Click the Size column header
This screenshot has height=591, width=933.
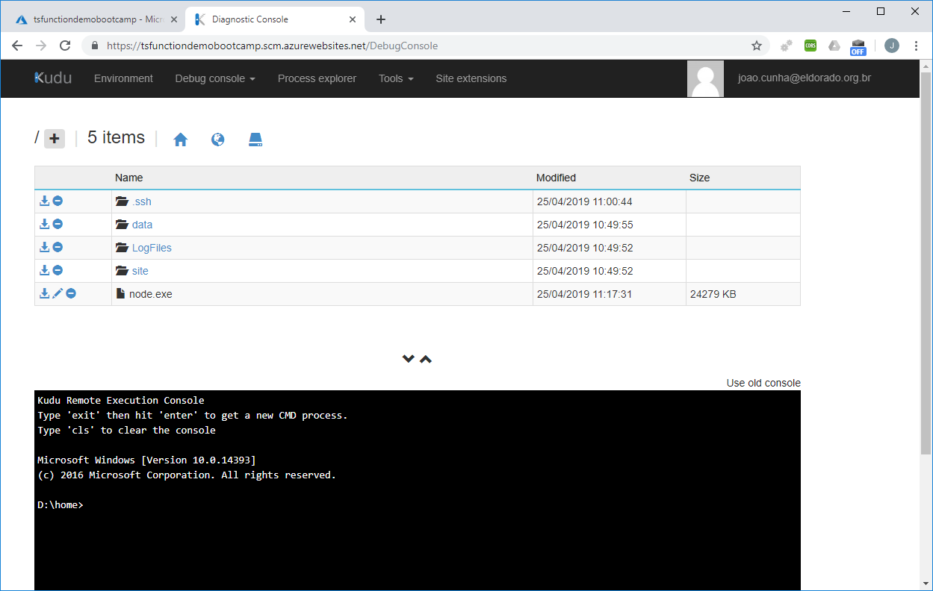[699, 178]
